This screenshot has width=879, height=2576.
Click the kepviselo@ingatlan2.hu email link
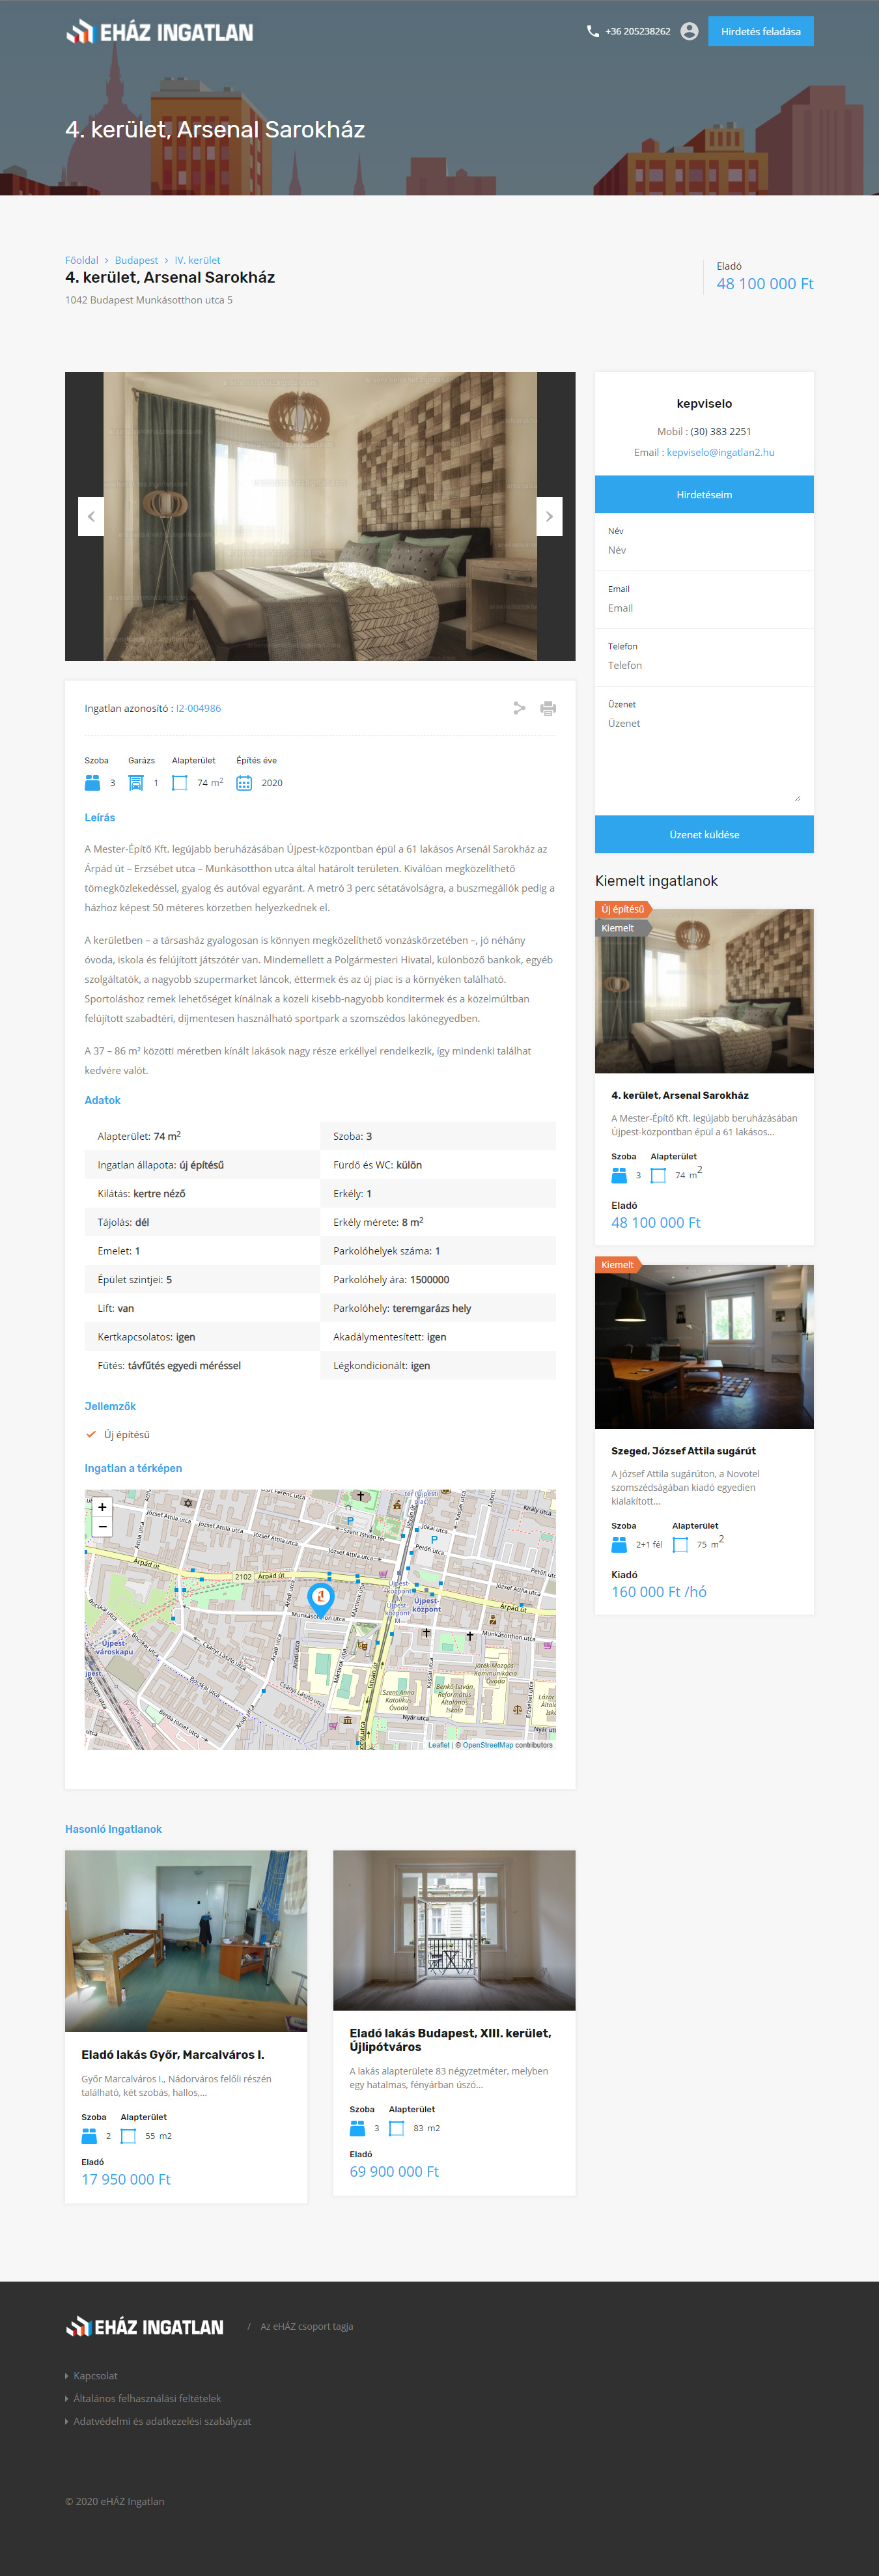point(720,452)
